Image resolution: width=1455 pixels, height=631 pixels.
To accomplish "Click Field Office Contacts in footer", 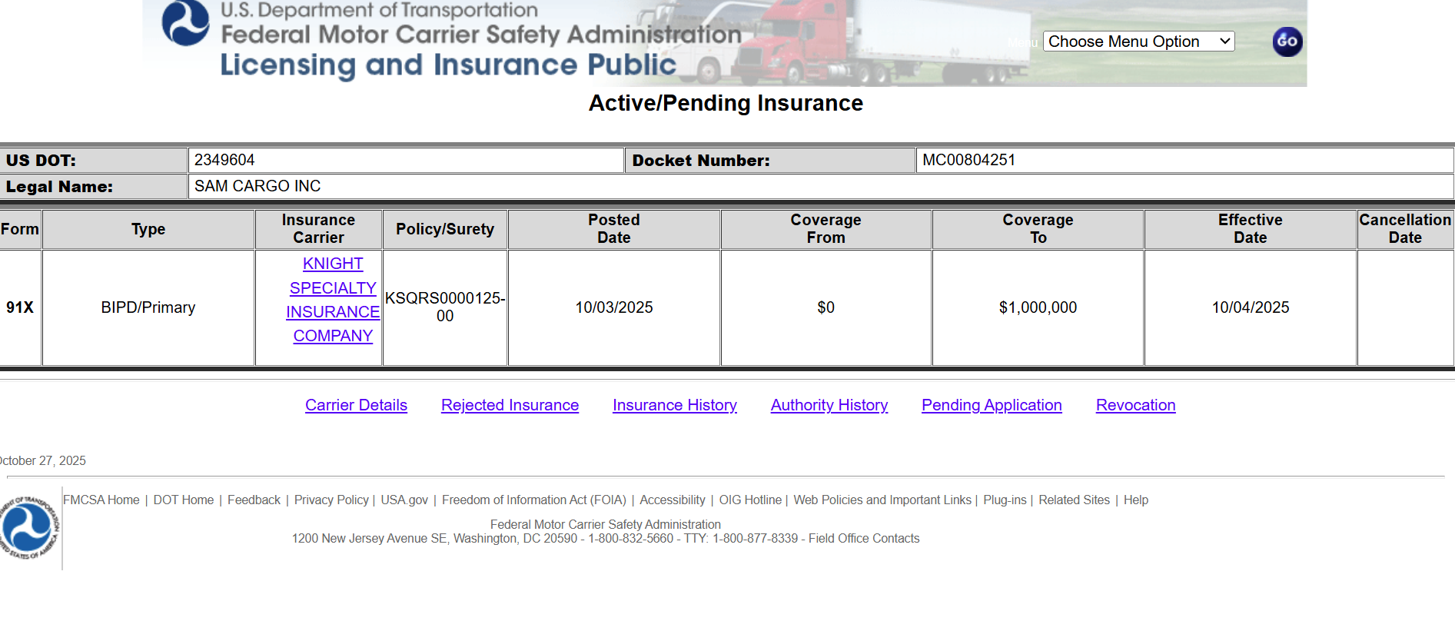I will [863, 539].
